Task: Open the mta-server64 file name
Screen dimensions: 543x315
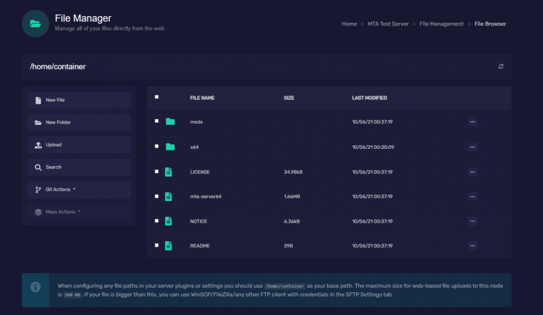Action: pos(205,197)
